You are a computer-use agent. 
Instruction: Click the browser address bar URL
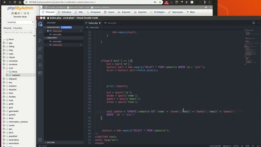click(62, 2)
